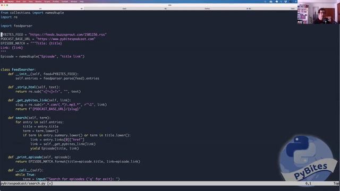Click the 'Link: {link}' line
340x191 pixels.
tap(12, 48)
